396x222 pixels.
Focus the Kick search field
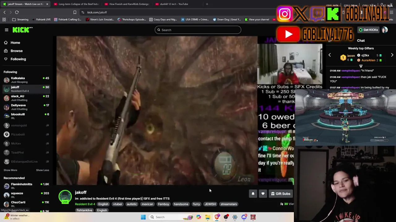pos(198,30)
